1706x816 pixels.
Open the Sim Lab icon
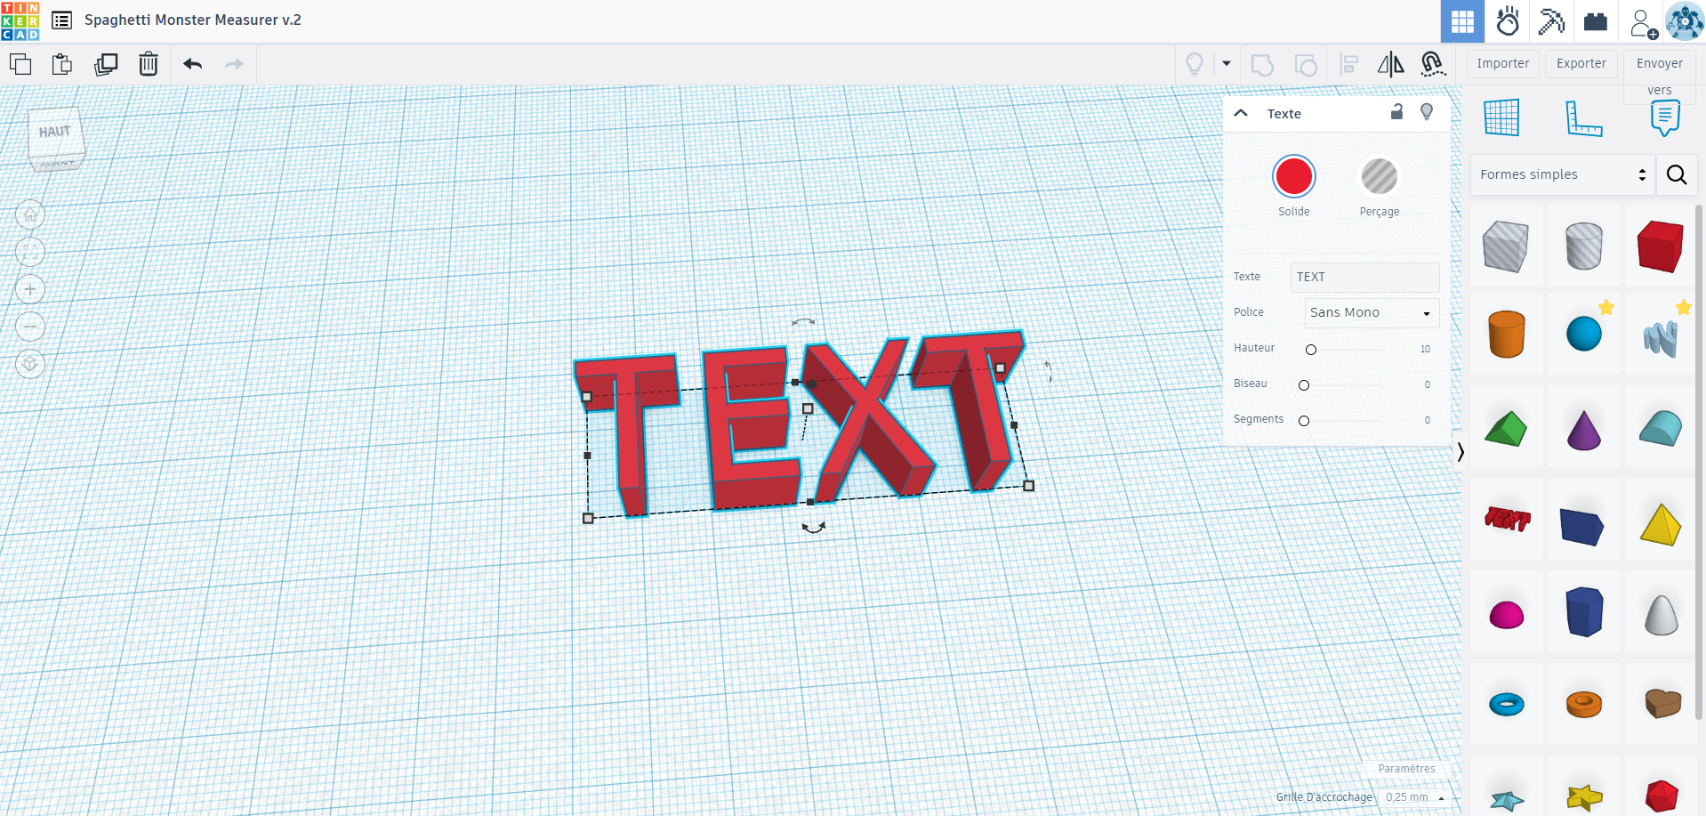[x=1508, y=21]
